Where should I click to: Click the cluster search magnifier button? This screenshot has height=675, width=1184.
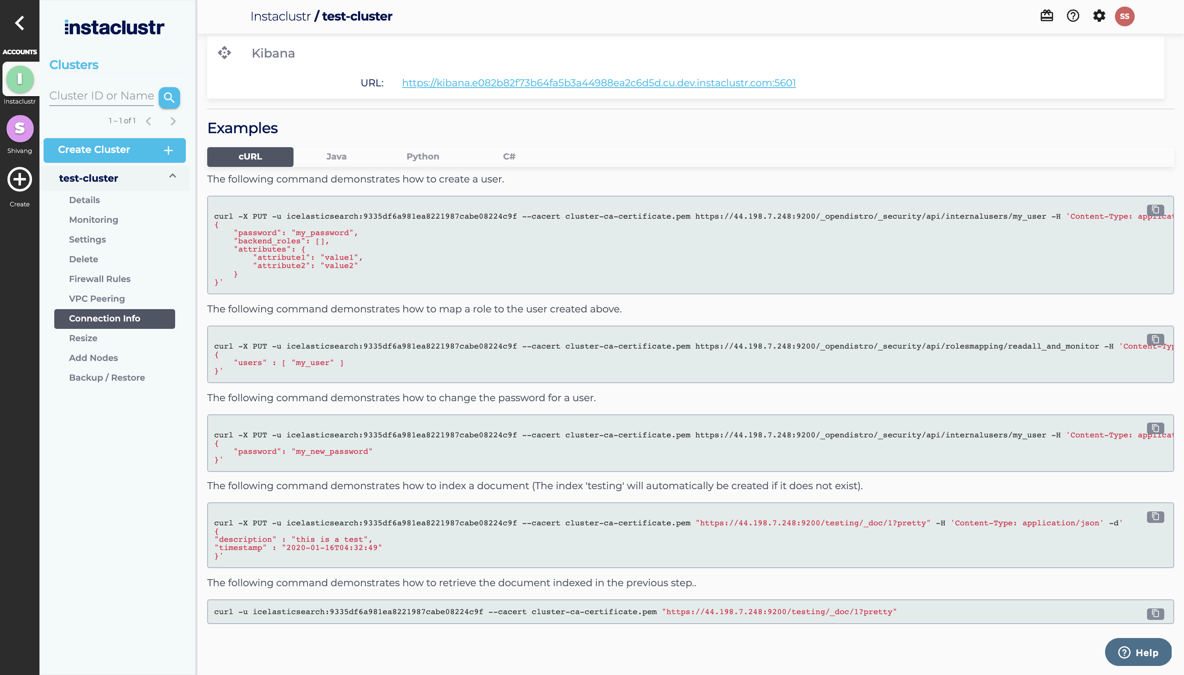click(x=169, y=98)
